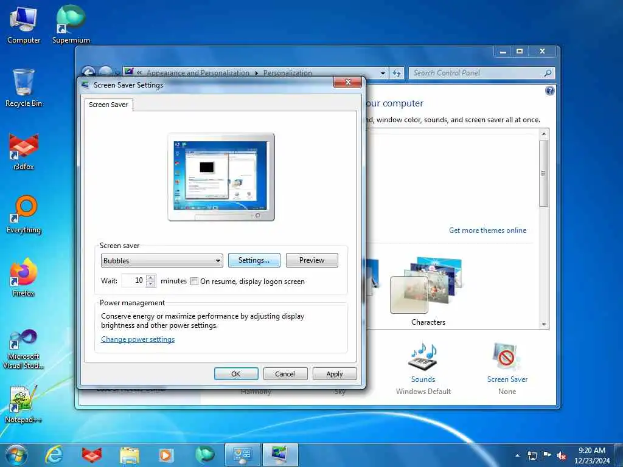
Task: Launch r3dfox from the taskbar
Action: click(x=92, y=455)
